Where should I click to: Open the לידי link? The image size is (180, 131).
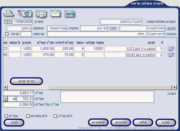tap(113, 28)
